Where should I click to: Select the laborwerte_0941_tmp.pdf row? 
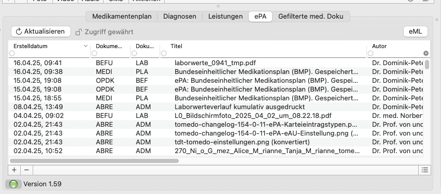[216, 63]
